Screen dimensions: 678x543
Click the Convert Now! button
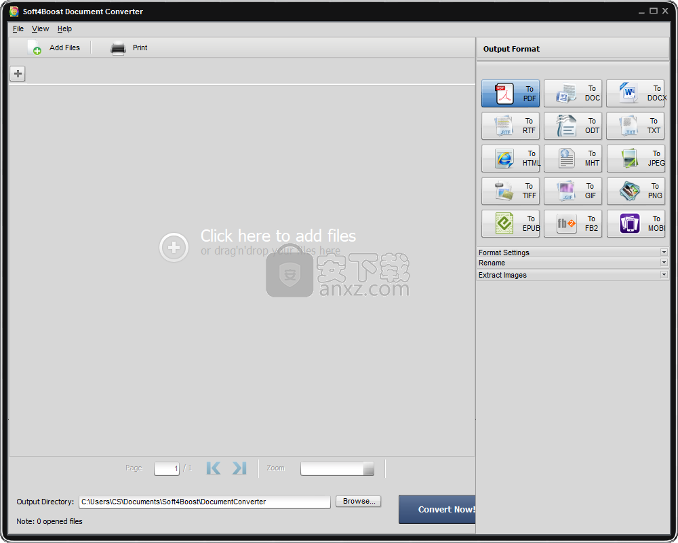click(437, 509)
